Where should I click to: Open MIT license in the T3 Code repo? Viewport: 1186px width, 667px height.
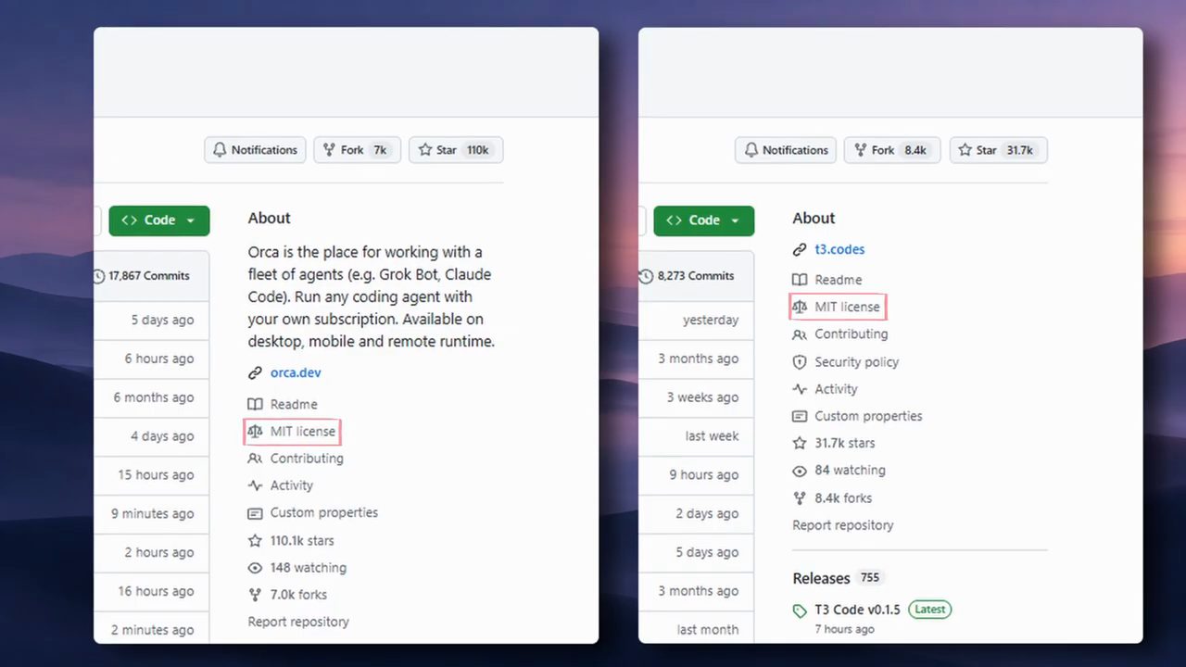(848, 307)
